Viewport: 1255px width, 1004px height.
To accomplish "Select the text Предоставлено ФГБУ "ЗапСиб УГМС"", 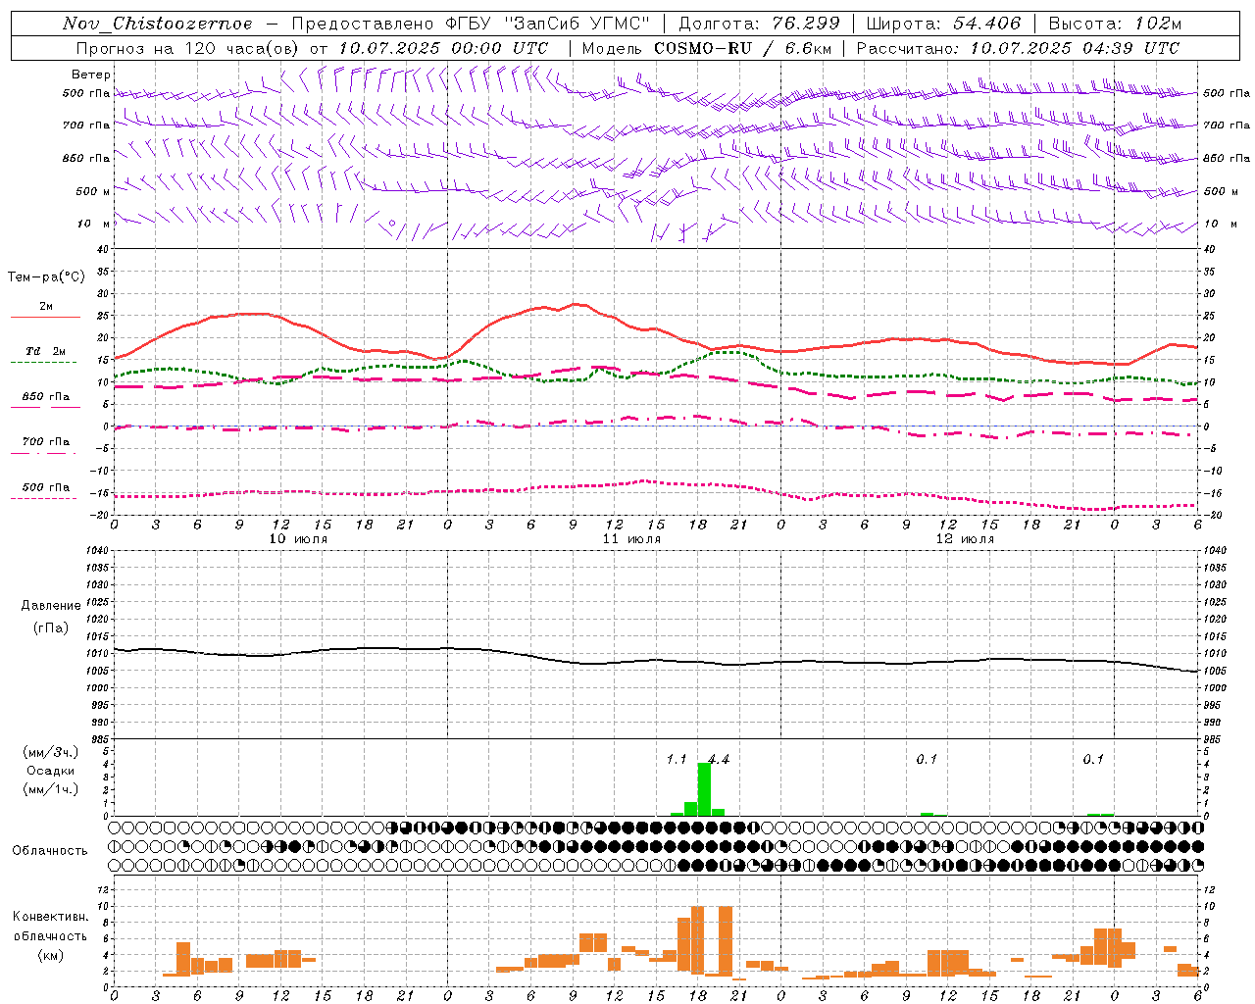I will tap(472, 24).
